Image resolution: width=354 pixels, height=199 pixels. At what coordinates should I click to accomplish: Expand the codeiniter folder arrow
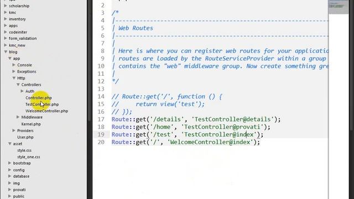click(x=6, y=32)
